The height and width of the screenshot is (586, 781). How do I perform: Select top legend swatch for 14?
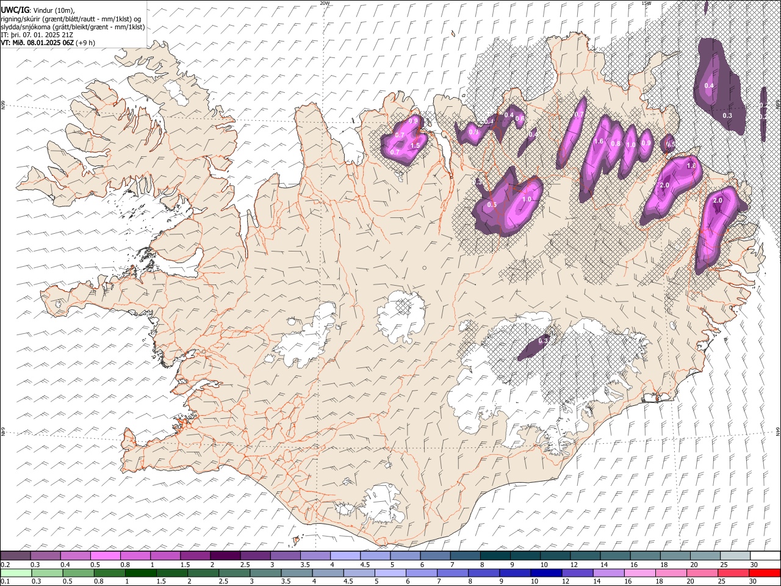(x=615, y=555)
